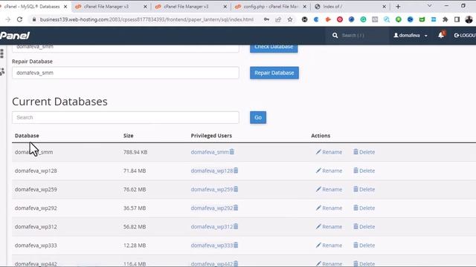This screenshot has height=267, width=476.
Task: Open privileged user domafeva_wp312 link
Action: pyautogui.click(x=211, y=227)
